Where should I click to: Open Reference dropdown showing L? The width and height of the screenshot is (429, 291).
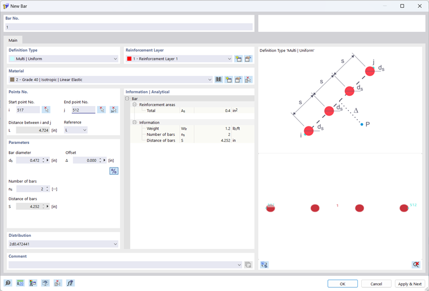[x=76, y=130]
